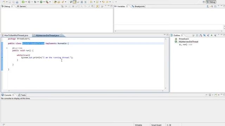225x126 pixels.
Task: Click the Run launch toolbar icon
Action: pyautogui.click(x=41, y=2)
